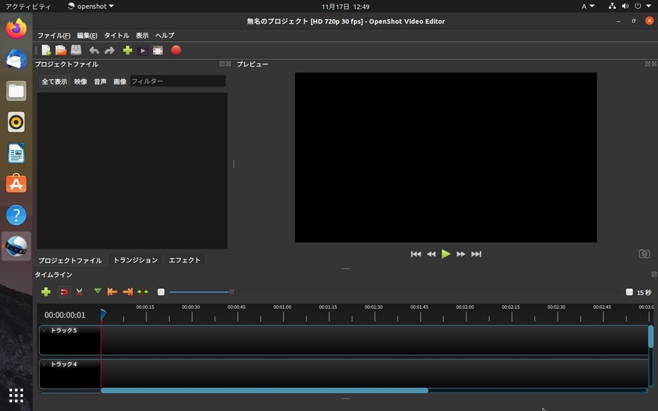The image size is (658, 411).
Task: Switch to the トランジション tab
Action: 135,260
